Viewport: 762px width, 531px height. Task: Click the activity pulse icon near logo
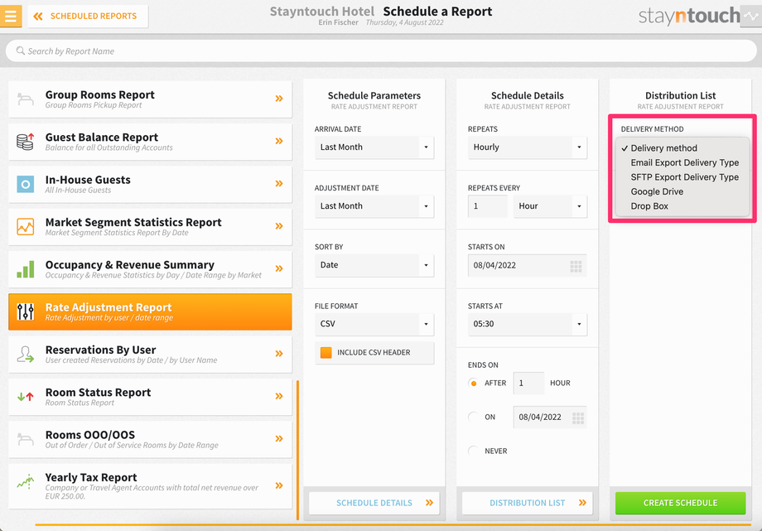point(752,16)
